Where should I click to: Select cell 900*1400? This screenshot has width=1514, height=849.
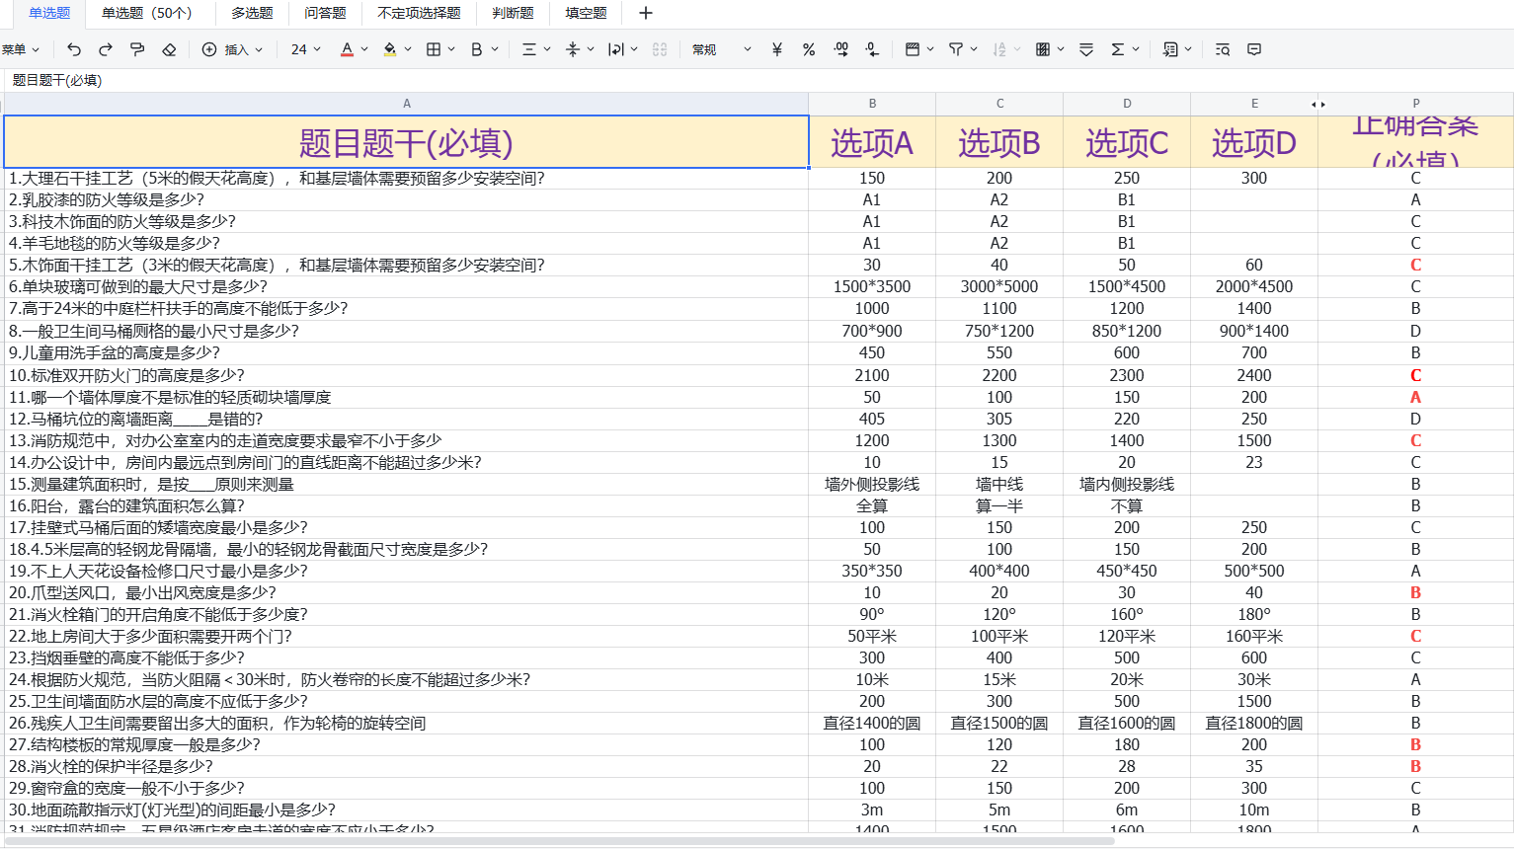(1254, 331)
